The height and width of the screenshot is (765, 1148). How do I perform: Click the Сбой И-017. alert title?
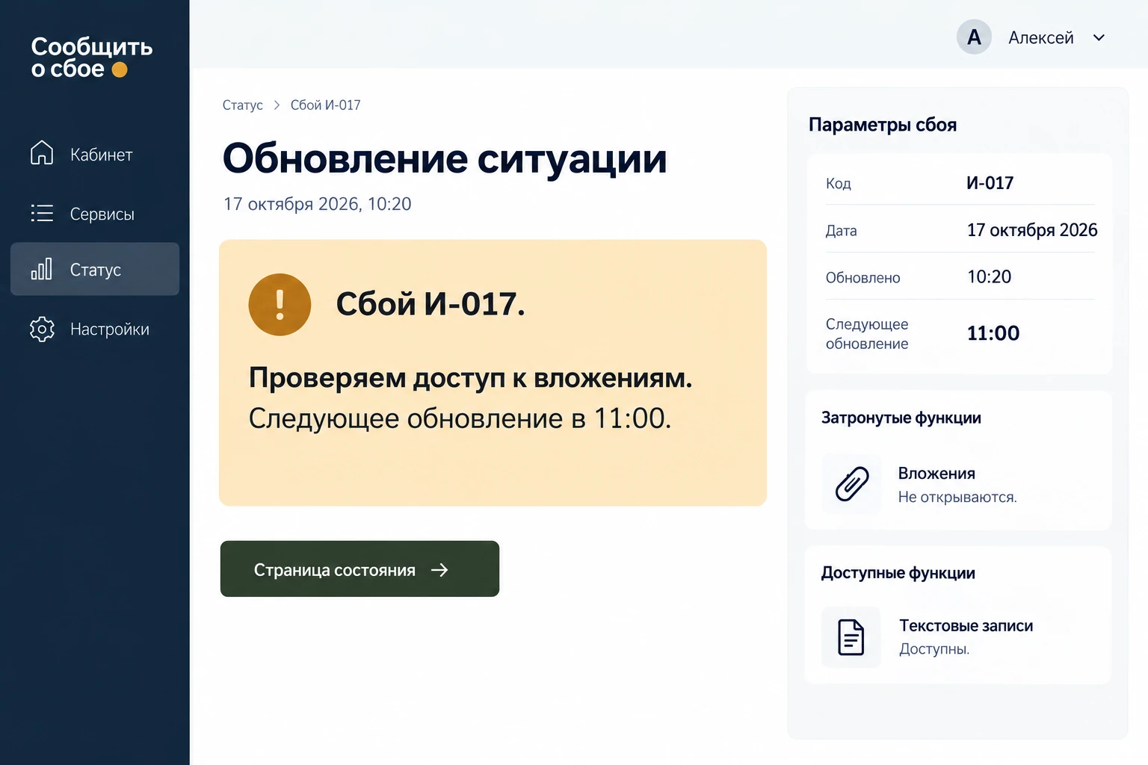click(x=430, y=304)
